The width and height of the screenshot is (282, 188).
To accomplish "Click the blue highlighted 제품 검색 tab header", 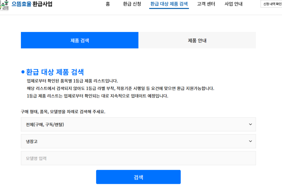I will coord(80,40).
